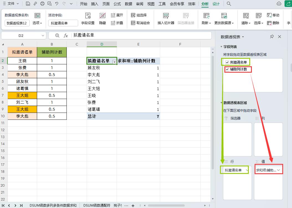
Task: Open the 会员专享 tab
Action: point(177,4)
